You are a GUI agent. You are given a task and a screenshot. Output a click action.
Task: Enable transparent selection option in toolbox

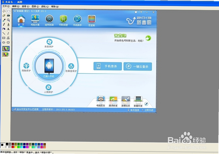tap(6, 55)
